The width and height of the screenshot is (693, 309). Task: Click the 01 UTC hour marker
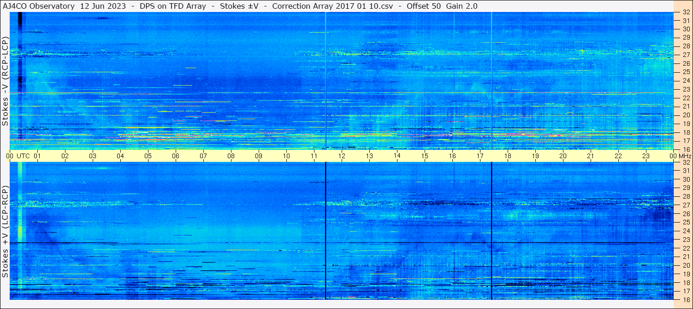pyautogui.click(x=37, y=156)
